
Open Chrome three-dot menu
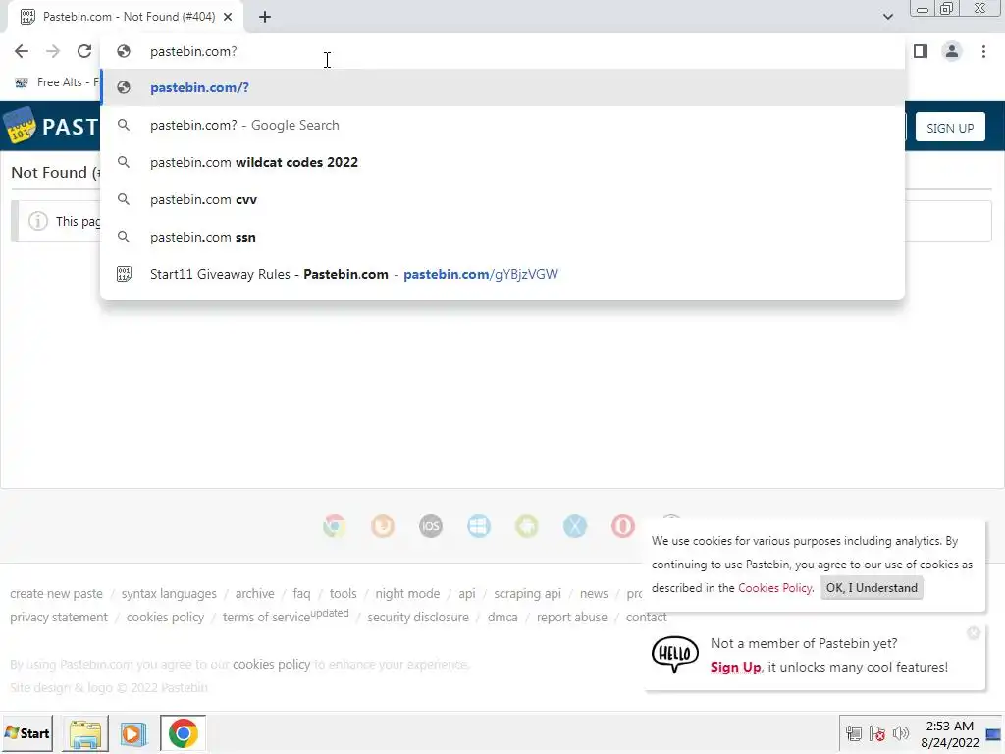pos(983,51)
